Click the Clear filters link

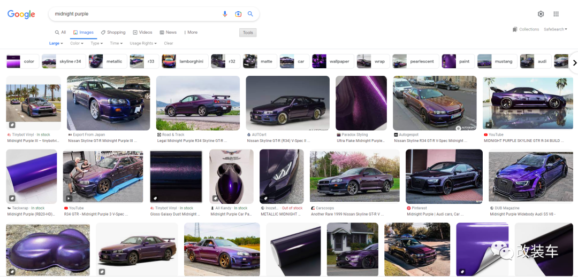point(169,43)
